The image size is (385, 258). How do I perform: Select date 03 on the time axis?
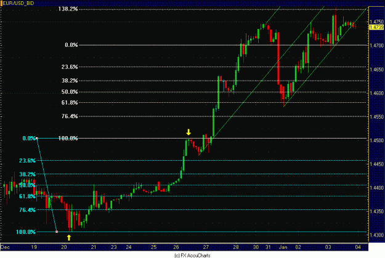pos(328,247)
